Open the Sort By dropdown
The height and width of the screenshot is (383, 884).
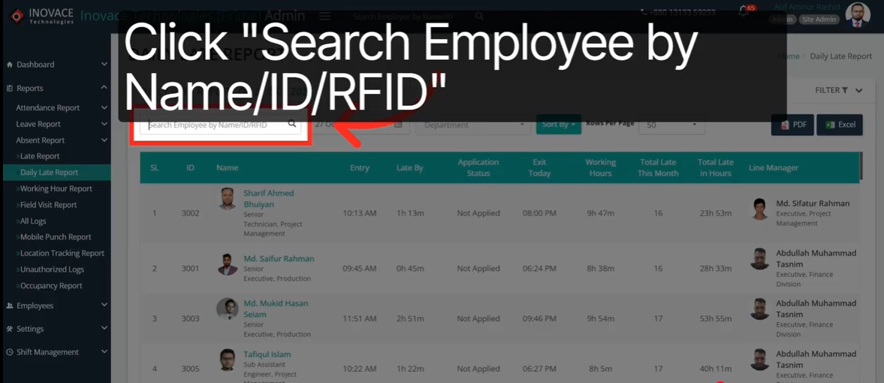click(558, 125)
